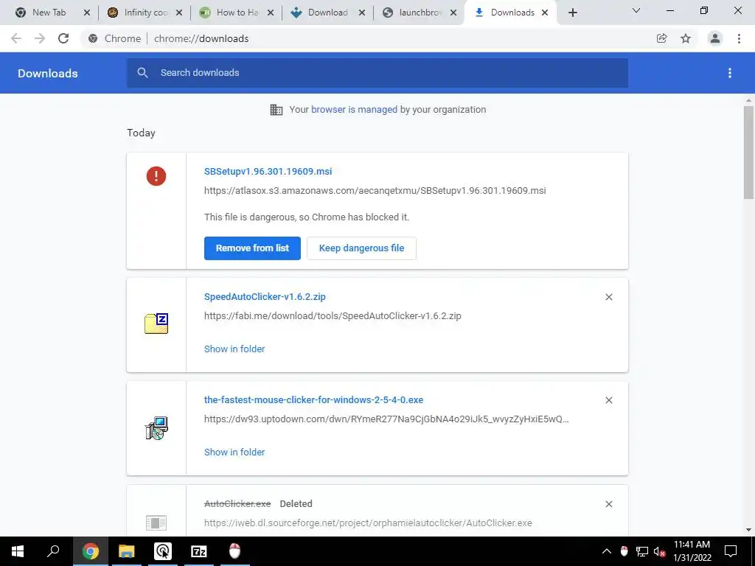This screenshot has height=566, width=755.
Task: Click the managed organization building icon
Action: 276,110
